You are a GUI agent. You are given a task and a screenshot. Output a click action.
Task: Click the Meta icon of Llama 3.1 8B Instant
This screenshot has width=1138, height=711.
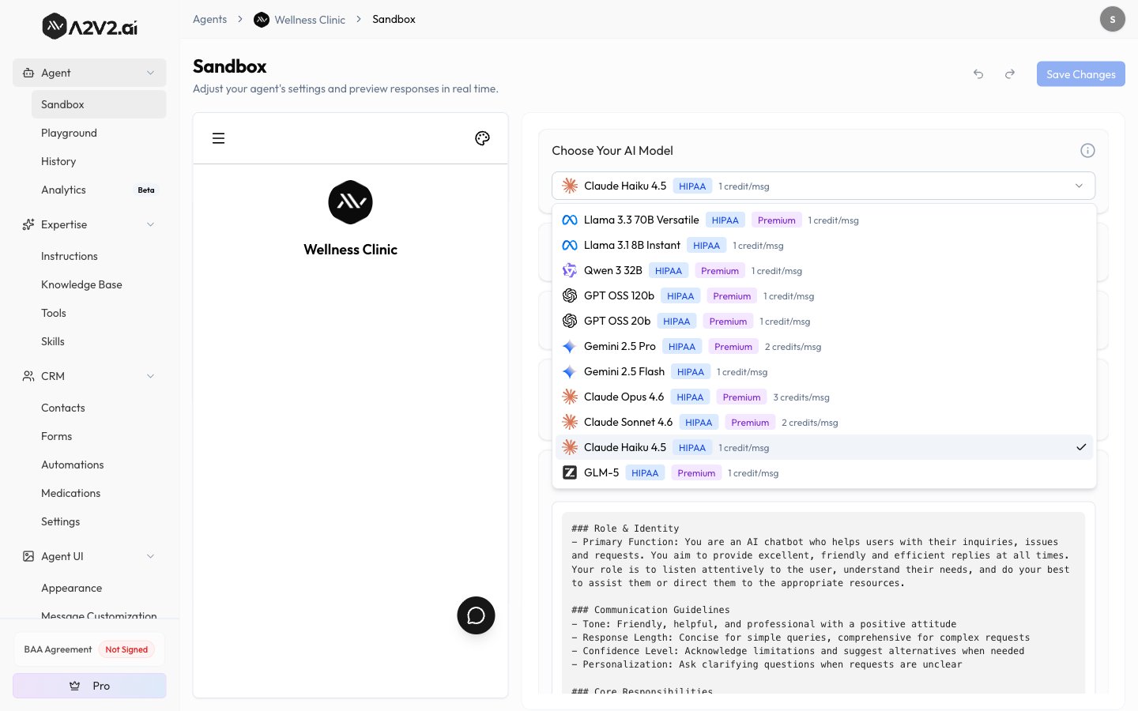(570, 246)
